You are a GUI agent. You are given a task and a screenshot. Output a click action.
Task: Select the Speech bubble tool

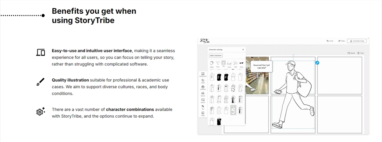click(203, 101)
